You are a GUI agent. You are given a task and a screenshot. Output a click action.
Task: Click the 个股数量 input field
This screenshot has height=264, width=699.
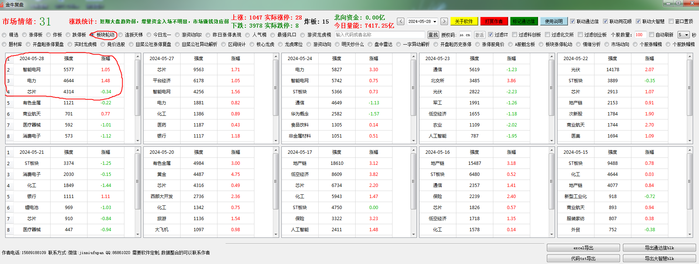coord(640,35)
